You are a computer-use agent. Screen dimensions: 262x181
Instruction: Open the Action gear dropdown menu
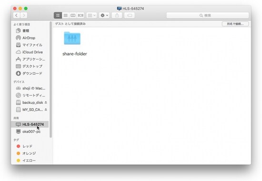click(x=104, y=15)
